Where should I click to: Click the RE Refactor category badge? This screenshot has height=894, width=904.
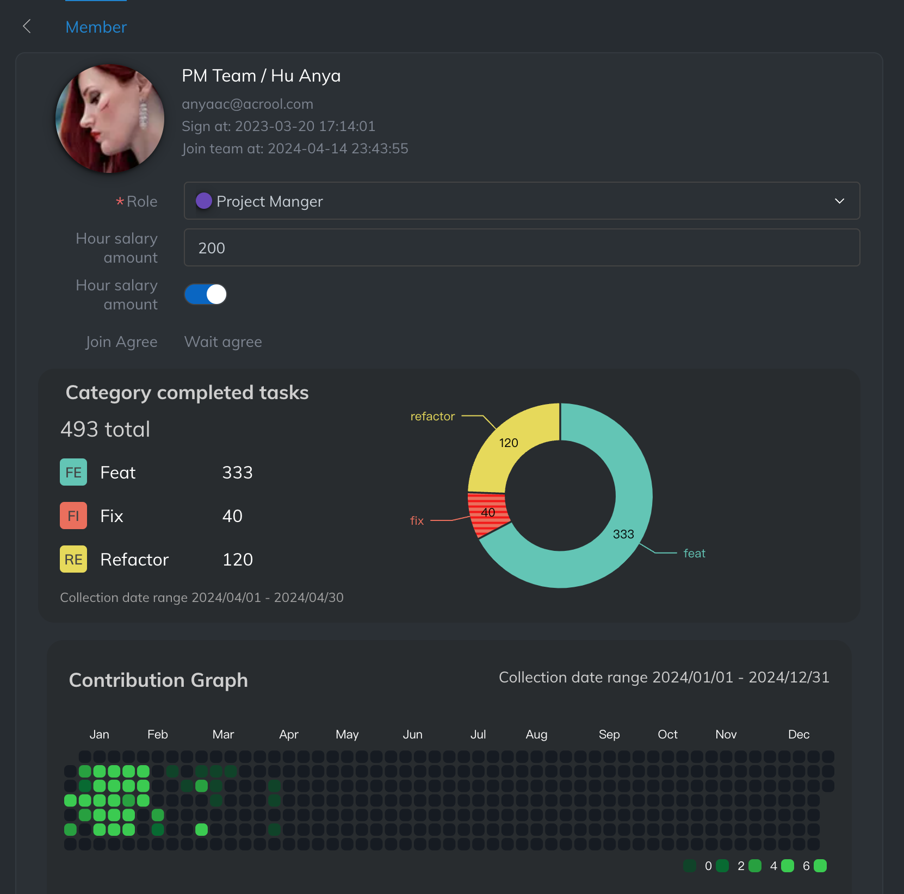(x=73, y=559)
